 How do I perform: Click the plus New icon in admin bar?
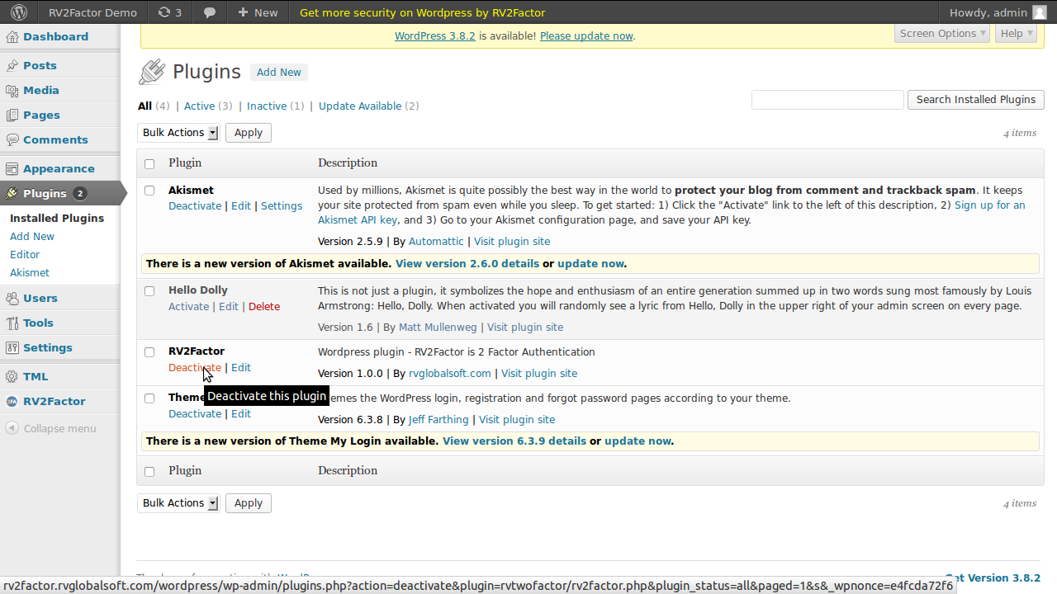(243, 12)
